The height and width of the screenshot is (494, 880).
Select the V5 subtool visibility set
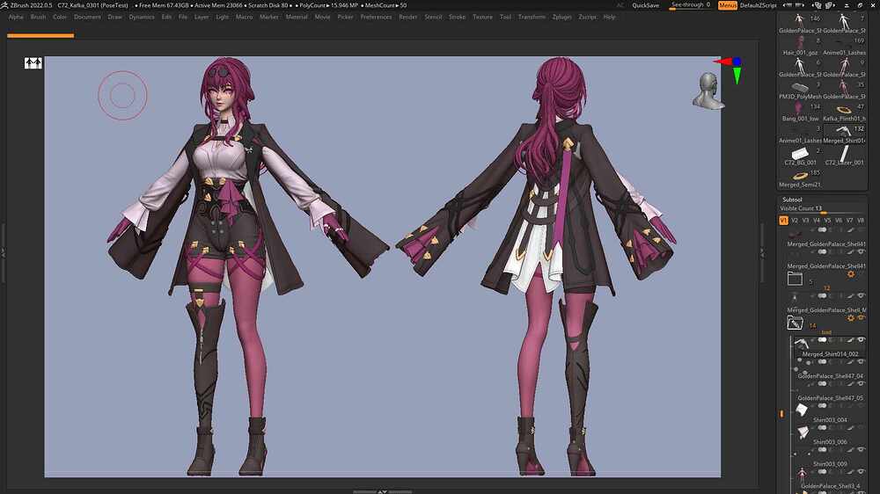(x=827, y=221)
